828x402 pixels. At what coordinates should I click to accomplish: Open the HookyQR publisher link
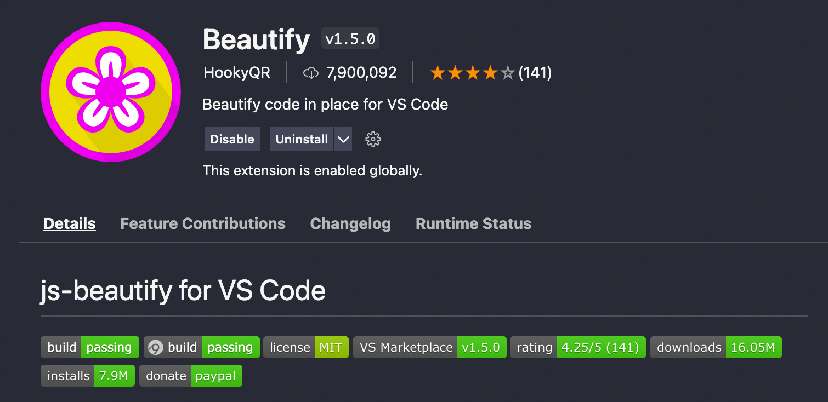pos(237,73)
